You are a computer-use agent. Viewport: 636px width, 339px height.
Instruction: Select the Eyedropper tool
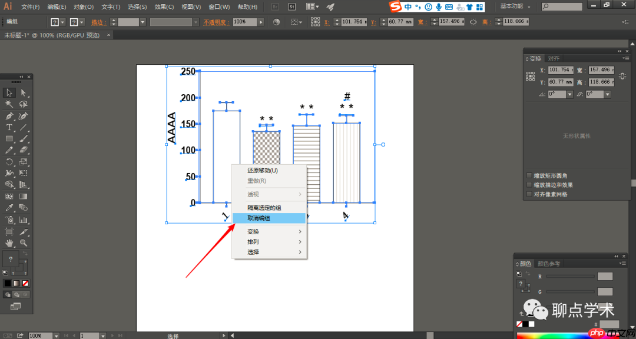click(x=9, y=208)
